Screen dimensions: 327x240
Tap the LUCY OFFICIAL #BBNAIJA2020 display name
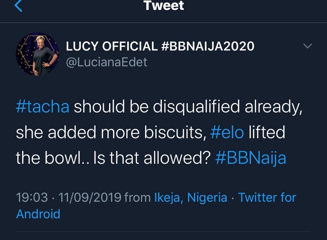pyautogui.click(x=160, y=46)
